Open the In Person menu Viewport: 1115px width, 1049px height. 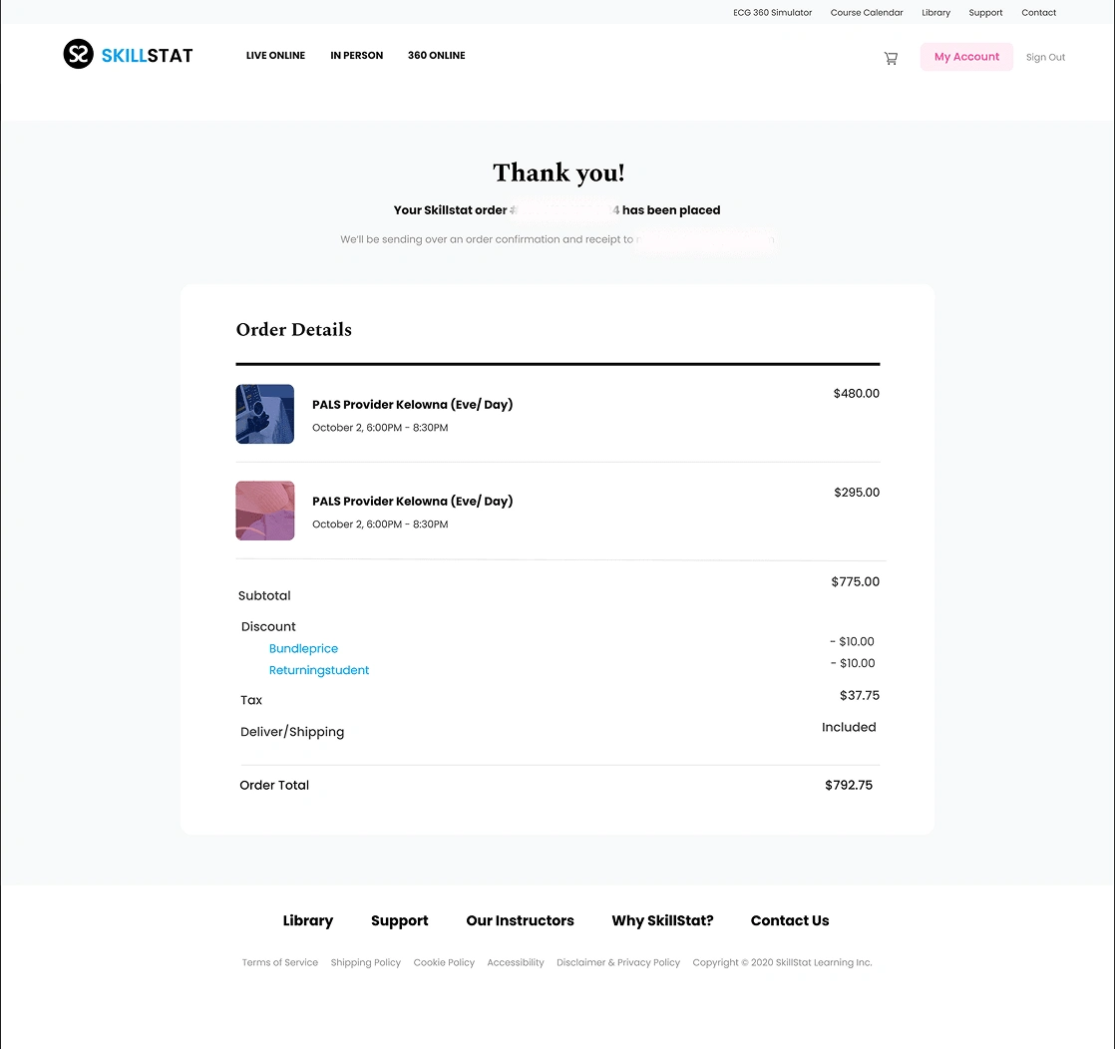356,56
